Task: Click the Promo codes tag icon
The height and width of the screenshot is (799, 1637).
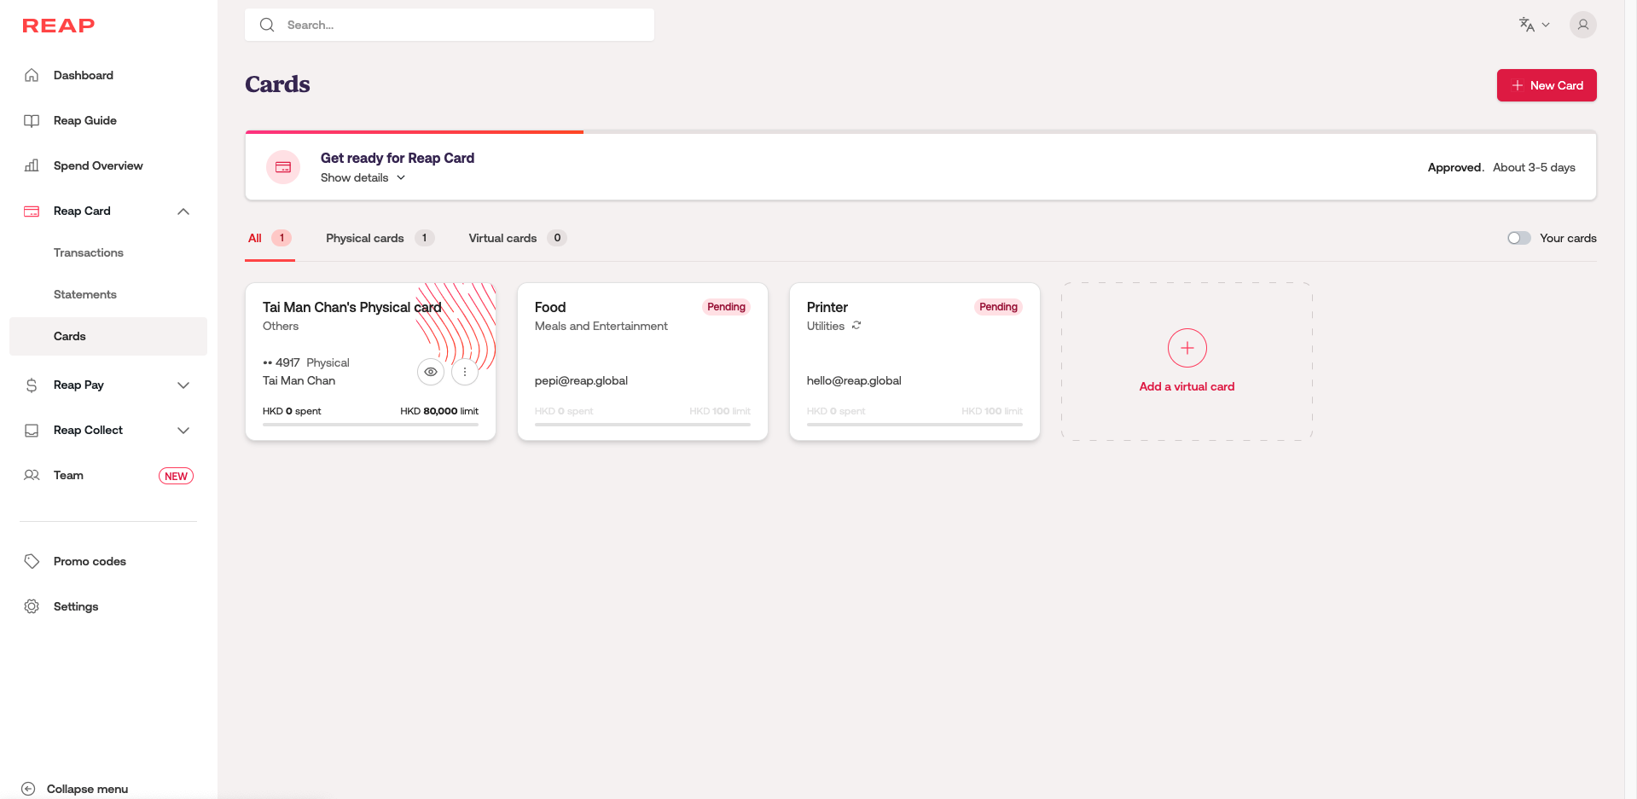Action: (32, 561)
